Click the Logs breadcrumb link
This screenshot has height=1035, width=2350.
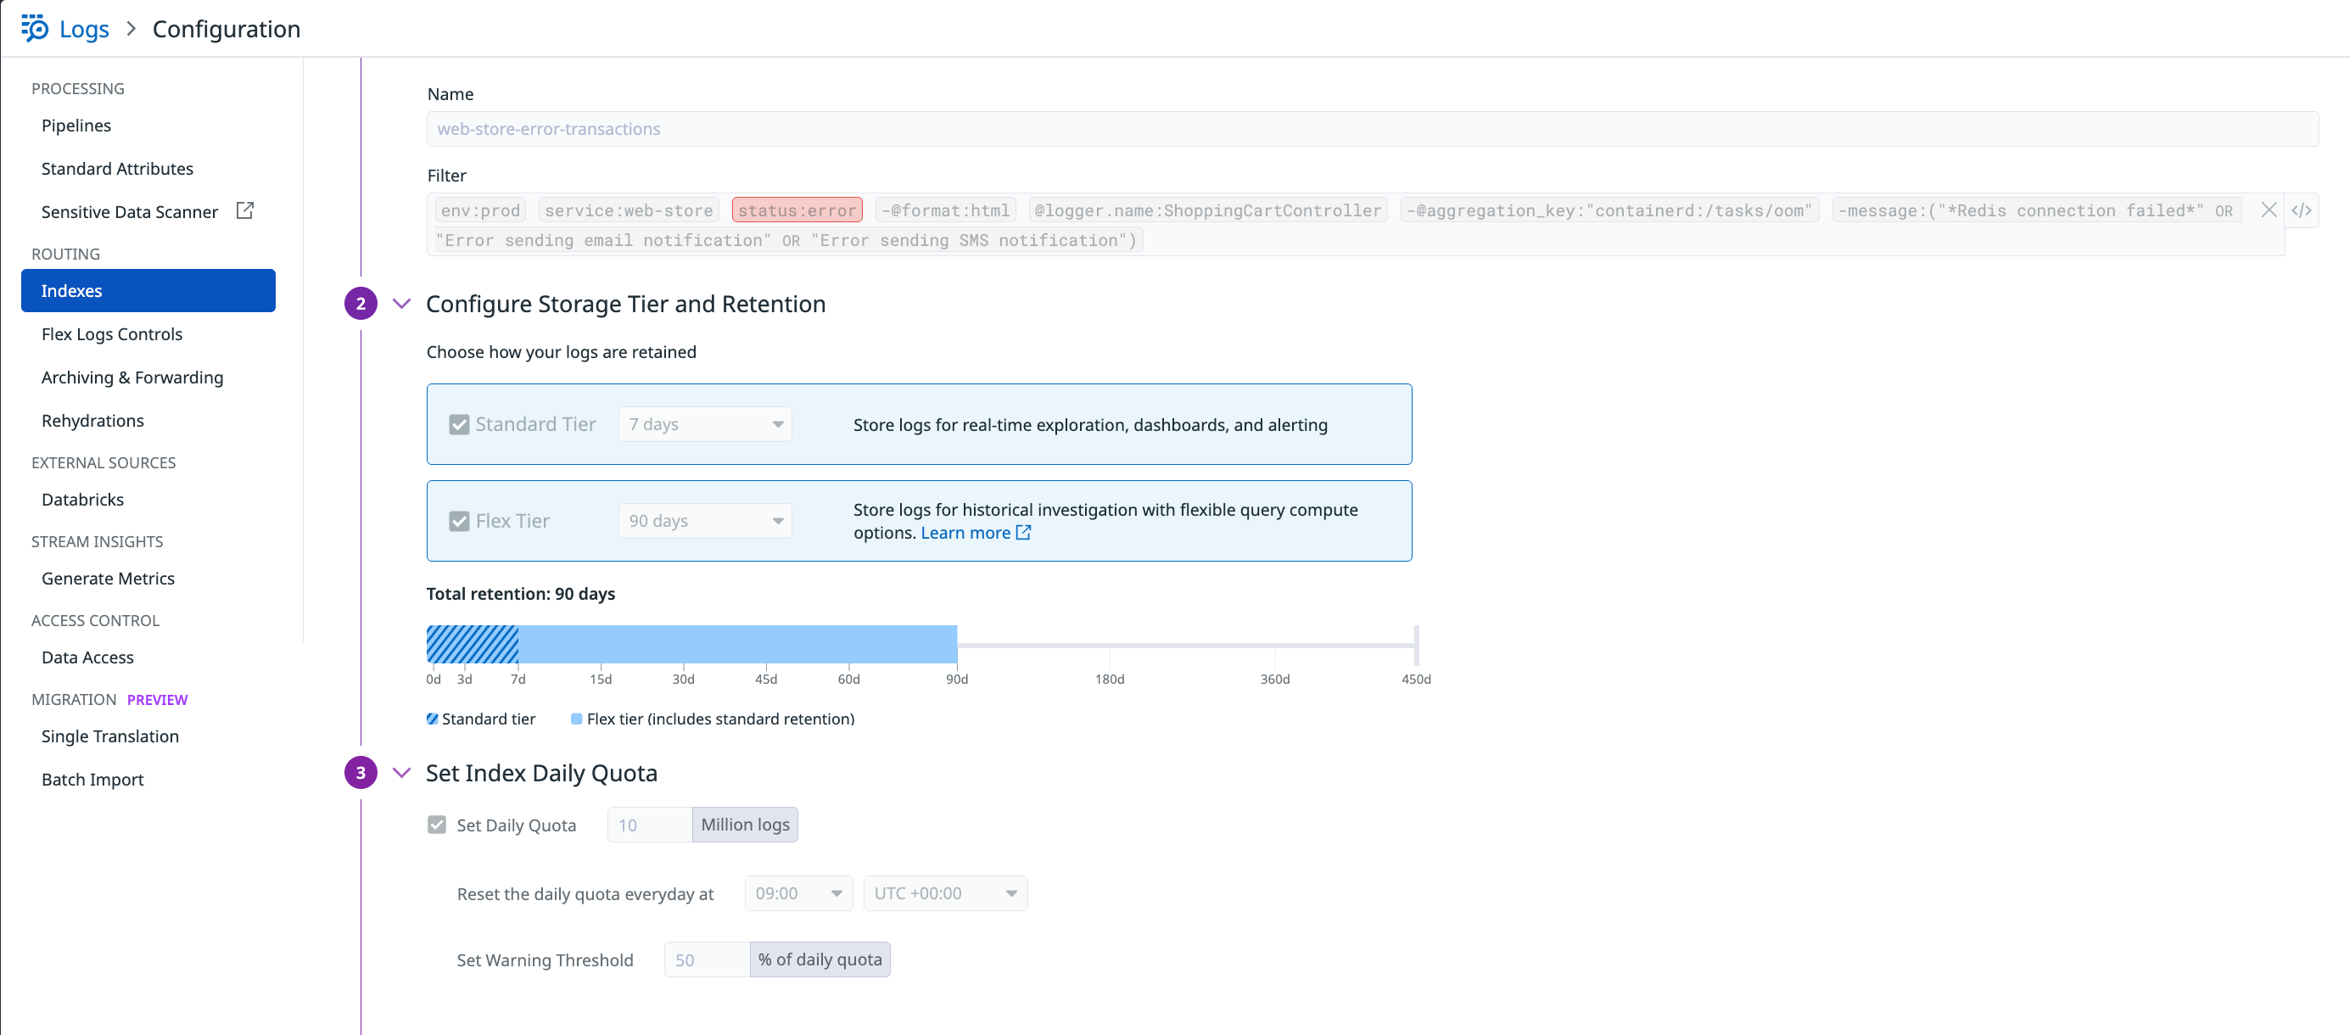84,29
